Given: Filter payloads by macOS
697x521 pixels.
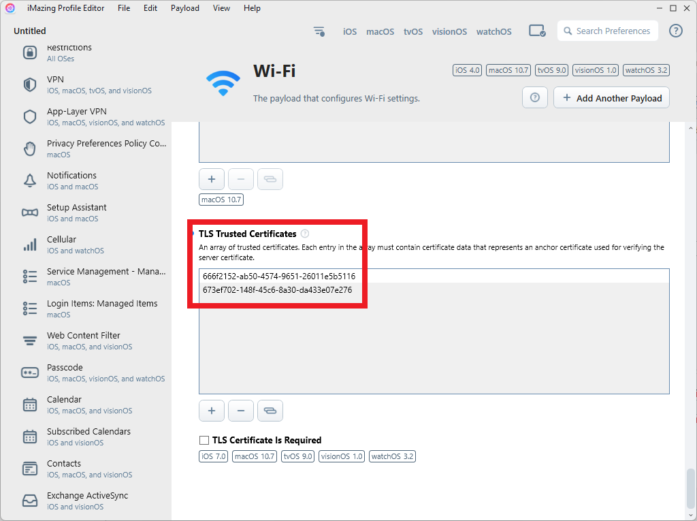Looking at the screenshot, I should click(380, 31).
